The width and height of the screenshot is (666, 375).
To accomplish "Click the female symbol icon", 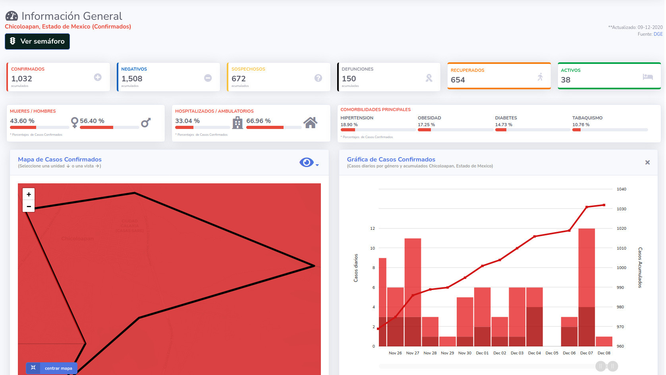I will pos(74,123).
